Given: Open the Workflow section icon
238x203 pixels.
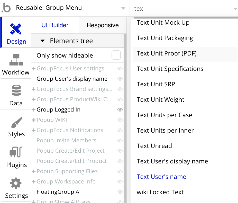Looking at the screenshot, I should click(16, 60).
